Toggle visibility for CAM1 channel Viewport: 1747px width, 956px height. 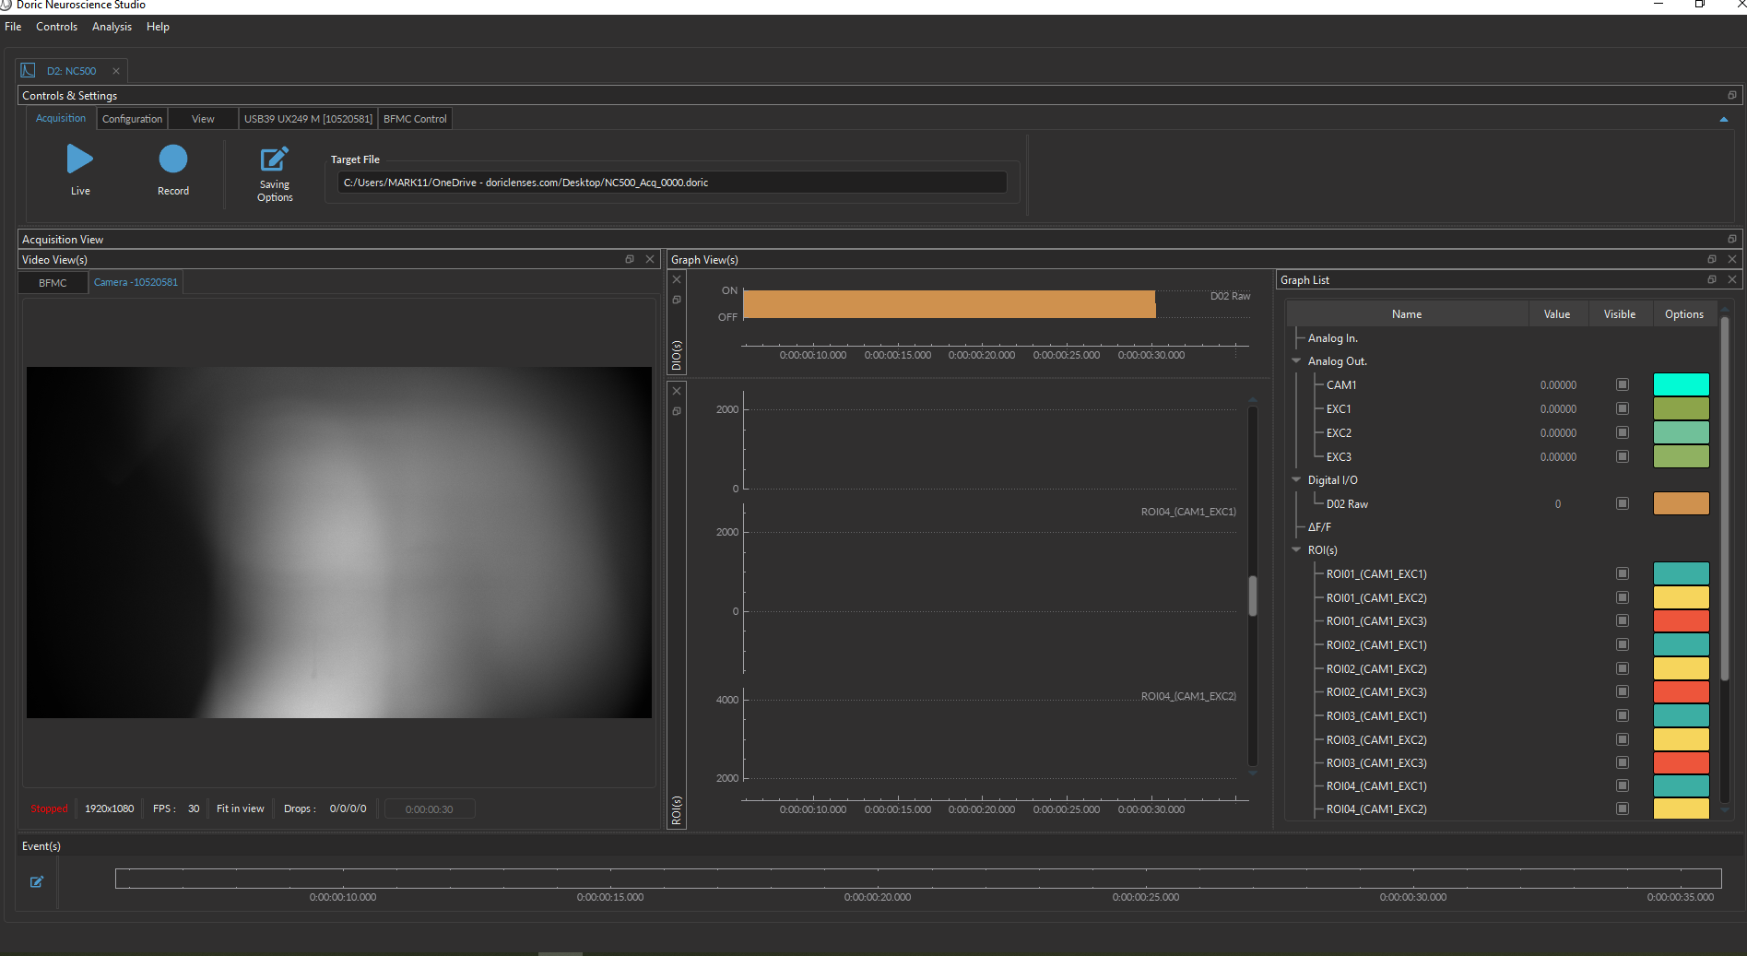click(1622, 384)
